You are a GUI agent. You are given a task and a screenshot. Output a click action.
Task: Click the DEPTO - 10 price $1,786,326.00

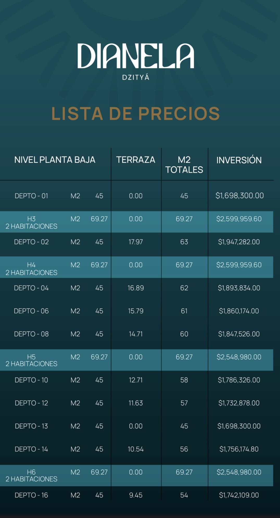pyautogui.click(x=239, y=380)
